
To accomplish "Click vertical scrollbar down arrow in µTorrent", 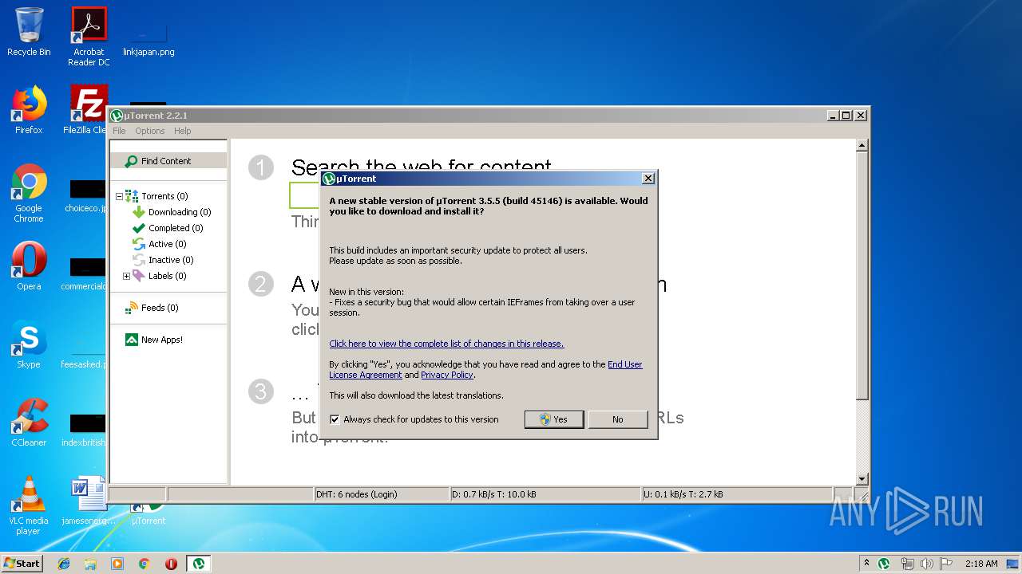I will [862, 479].
